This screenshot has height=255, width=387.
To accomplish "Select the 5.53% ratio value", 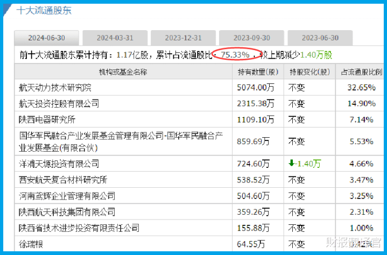I will pyautogui.click(x=361, y=141).
